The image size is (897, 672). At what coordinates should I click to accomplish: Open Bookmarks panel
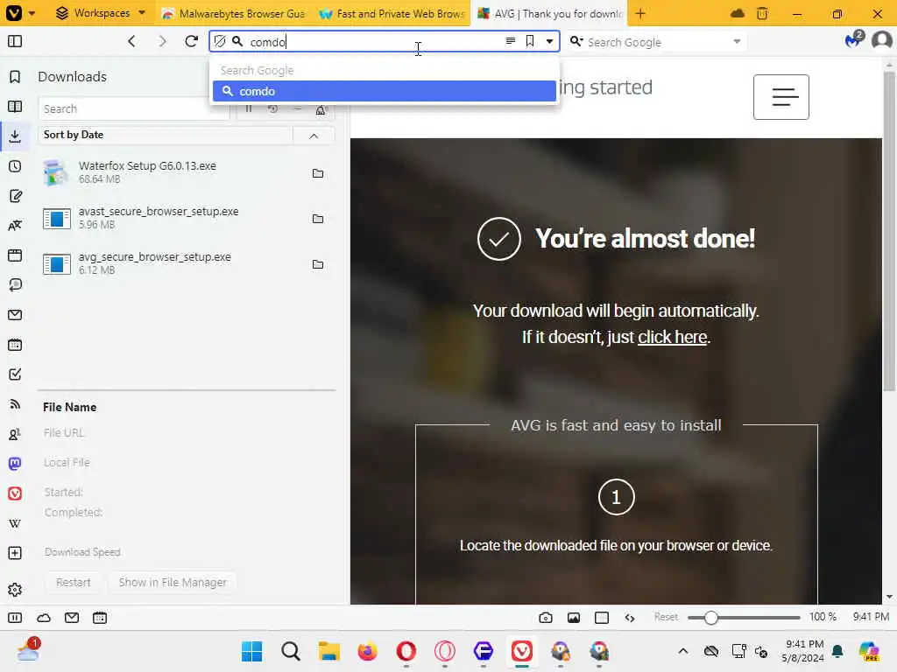15,77
